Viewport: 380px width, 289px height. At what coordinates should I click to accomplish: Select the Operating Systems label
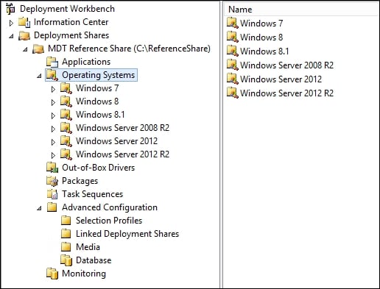(x=98, y=75)
